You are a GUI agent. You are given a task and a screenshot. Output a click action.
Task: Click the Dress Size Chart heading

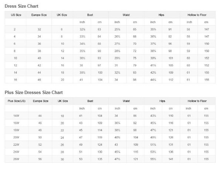(x=21, y=6)
